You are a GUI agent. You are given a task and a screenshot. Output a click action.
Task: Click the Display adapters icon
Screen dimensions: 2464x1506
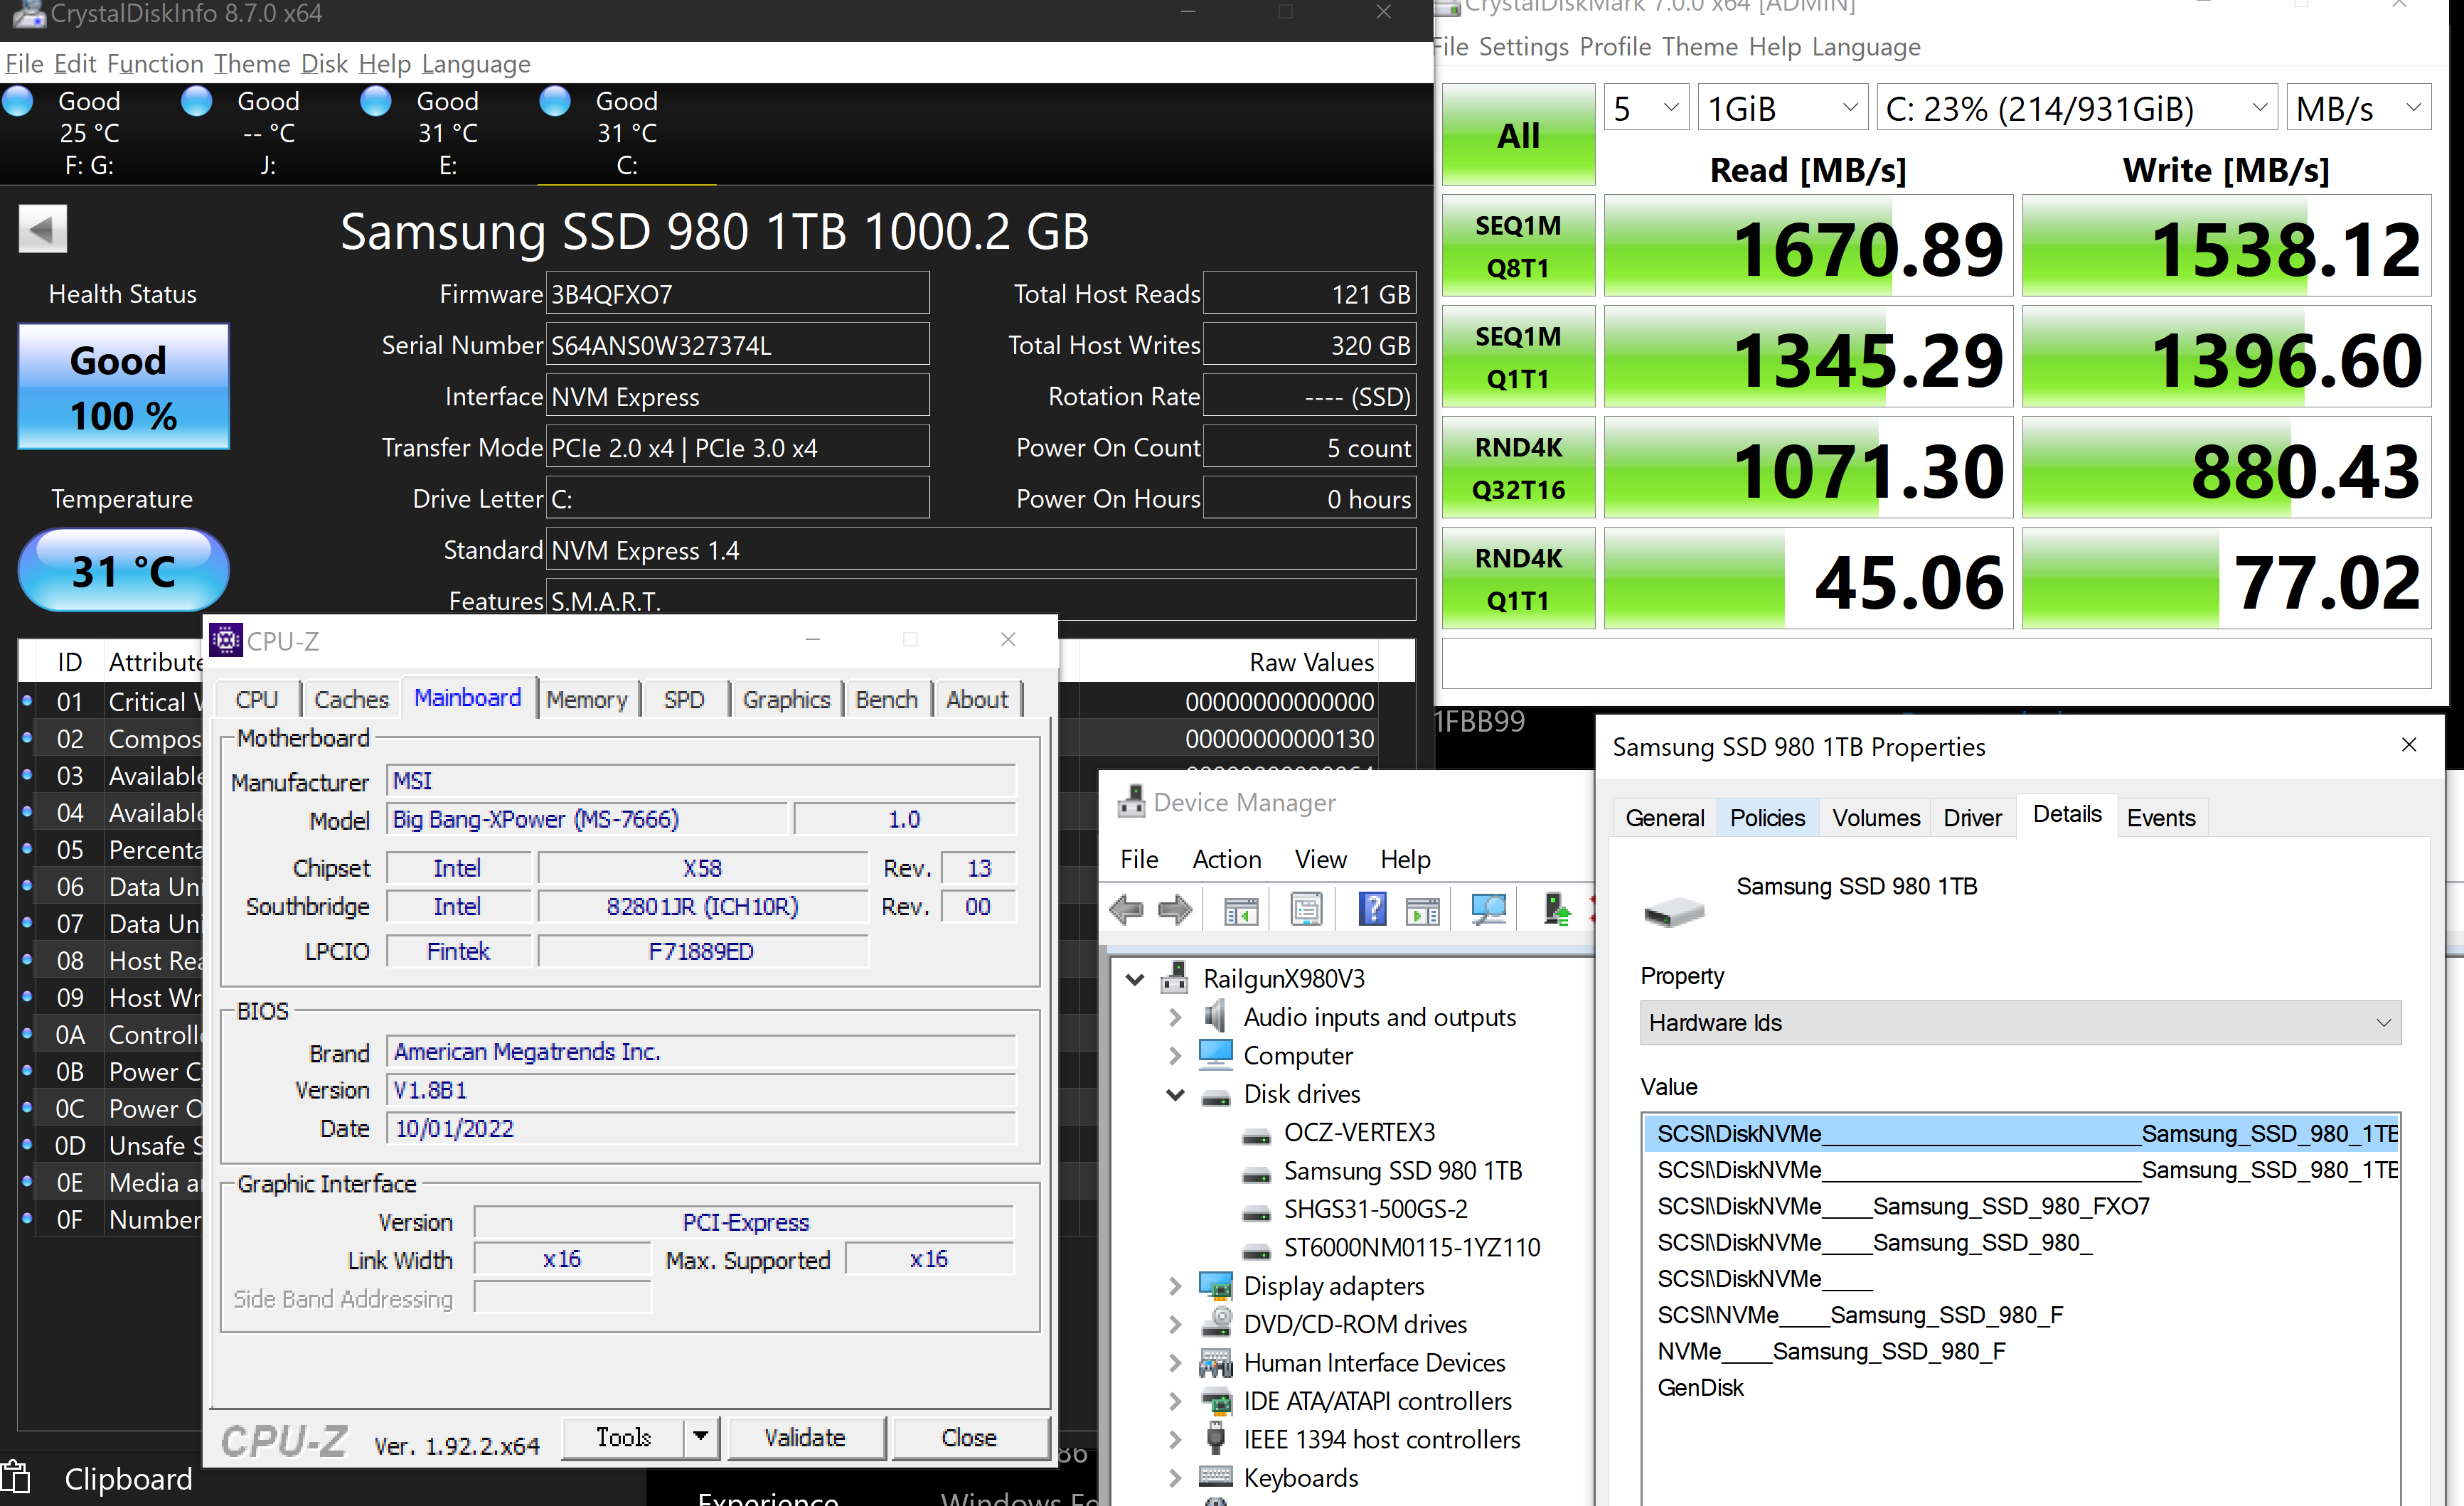[x=1215, y=1286]
